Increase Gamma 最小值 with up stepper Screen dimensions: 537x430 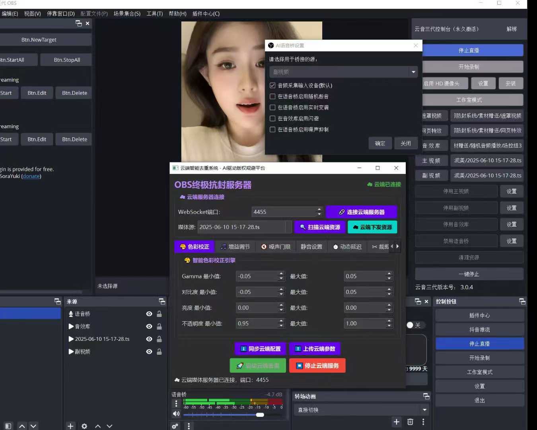[281, 274]
